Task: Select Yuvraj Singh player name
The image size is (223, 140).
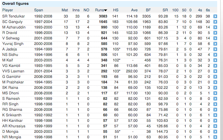Action: tap(13, 44)
